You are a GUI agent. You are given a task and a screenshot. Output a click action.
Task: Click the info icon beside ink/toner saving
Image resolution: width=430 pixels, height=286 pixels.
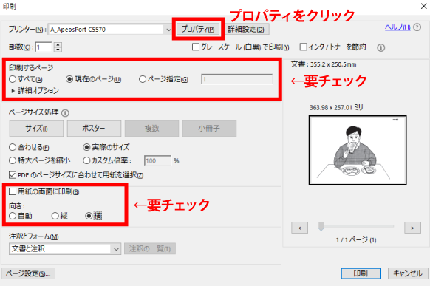(380, 48)
